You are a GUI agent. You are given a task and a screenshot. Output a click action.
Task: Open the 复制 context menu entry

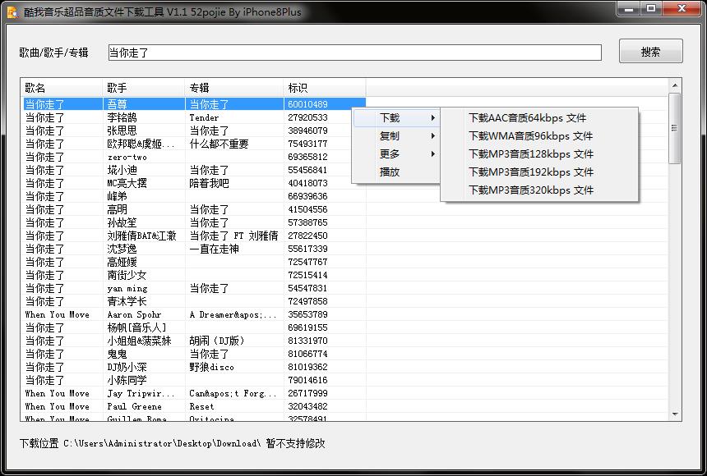396,136
